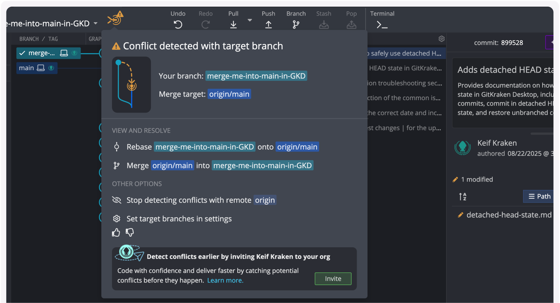Open the Learn more link
Viewport: 560px width, 303px height.
(225, 280)
